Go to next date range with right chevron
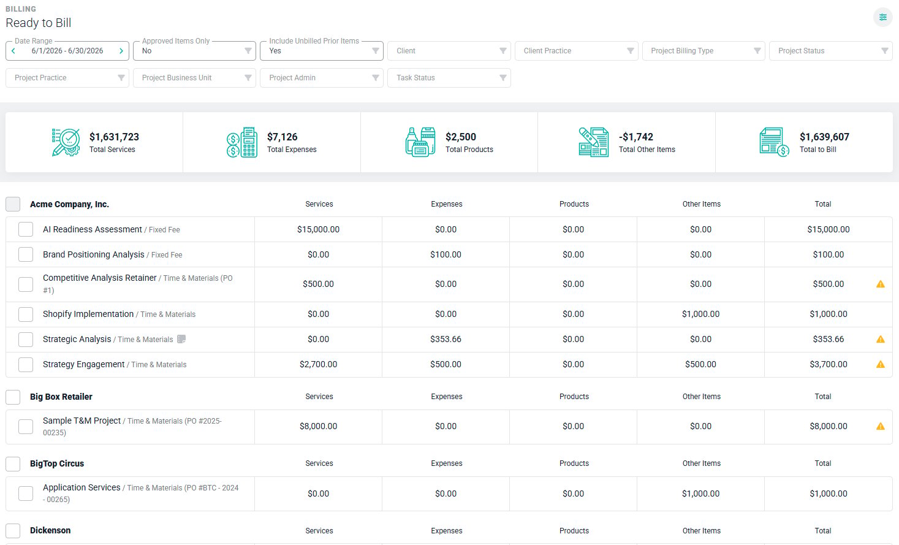899x545 pixels. [121, 51]
